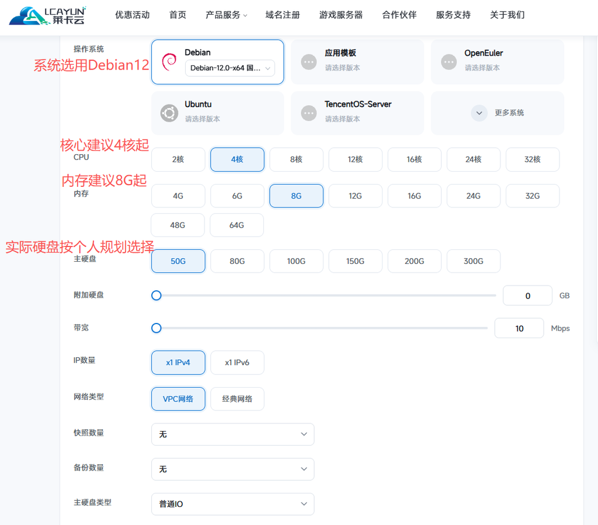598x525 pixels.
Task: Select the OpenEuler system card
Action: pyautogui.click(x=498, y=62)
